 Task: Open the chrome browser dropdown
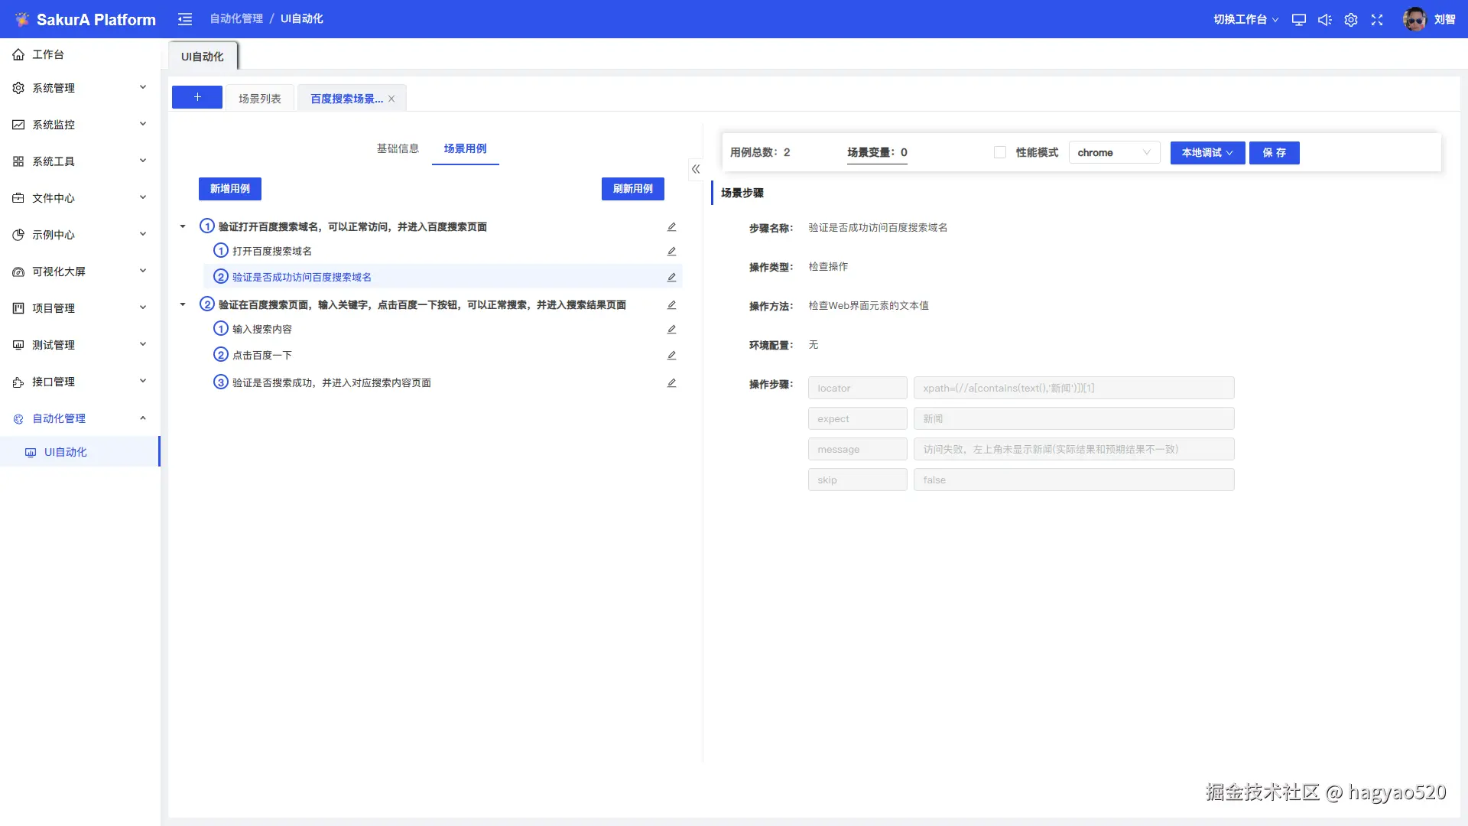tap(1114, 153)
